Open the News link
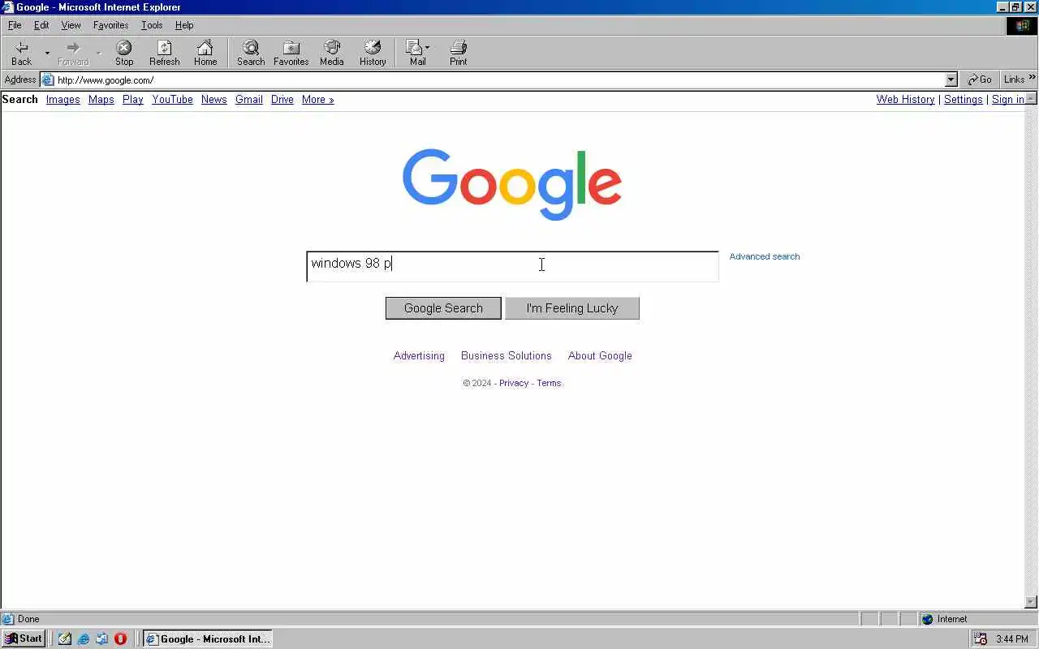Viewport: 1039px width, 649px height. (x=214, y=99)
